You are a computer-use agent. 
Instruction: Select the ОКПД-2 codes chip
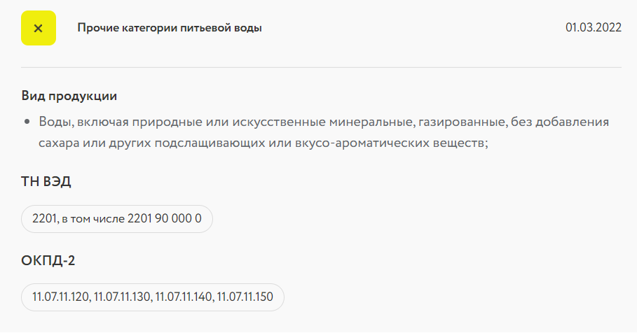[153, 297]
